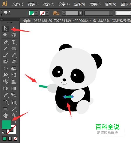Image resolution: width=131 pixels, height=143 pixels.
Task: Click the stroke weight input field
Action: [72, 13]
